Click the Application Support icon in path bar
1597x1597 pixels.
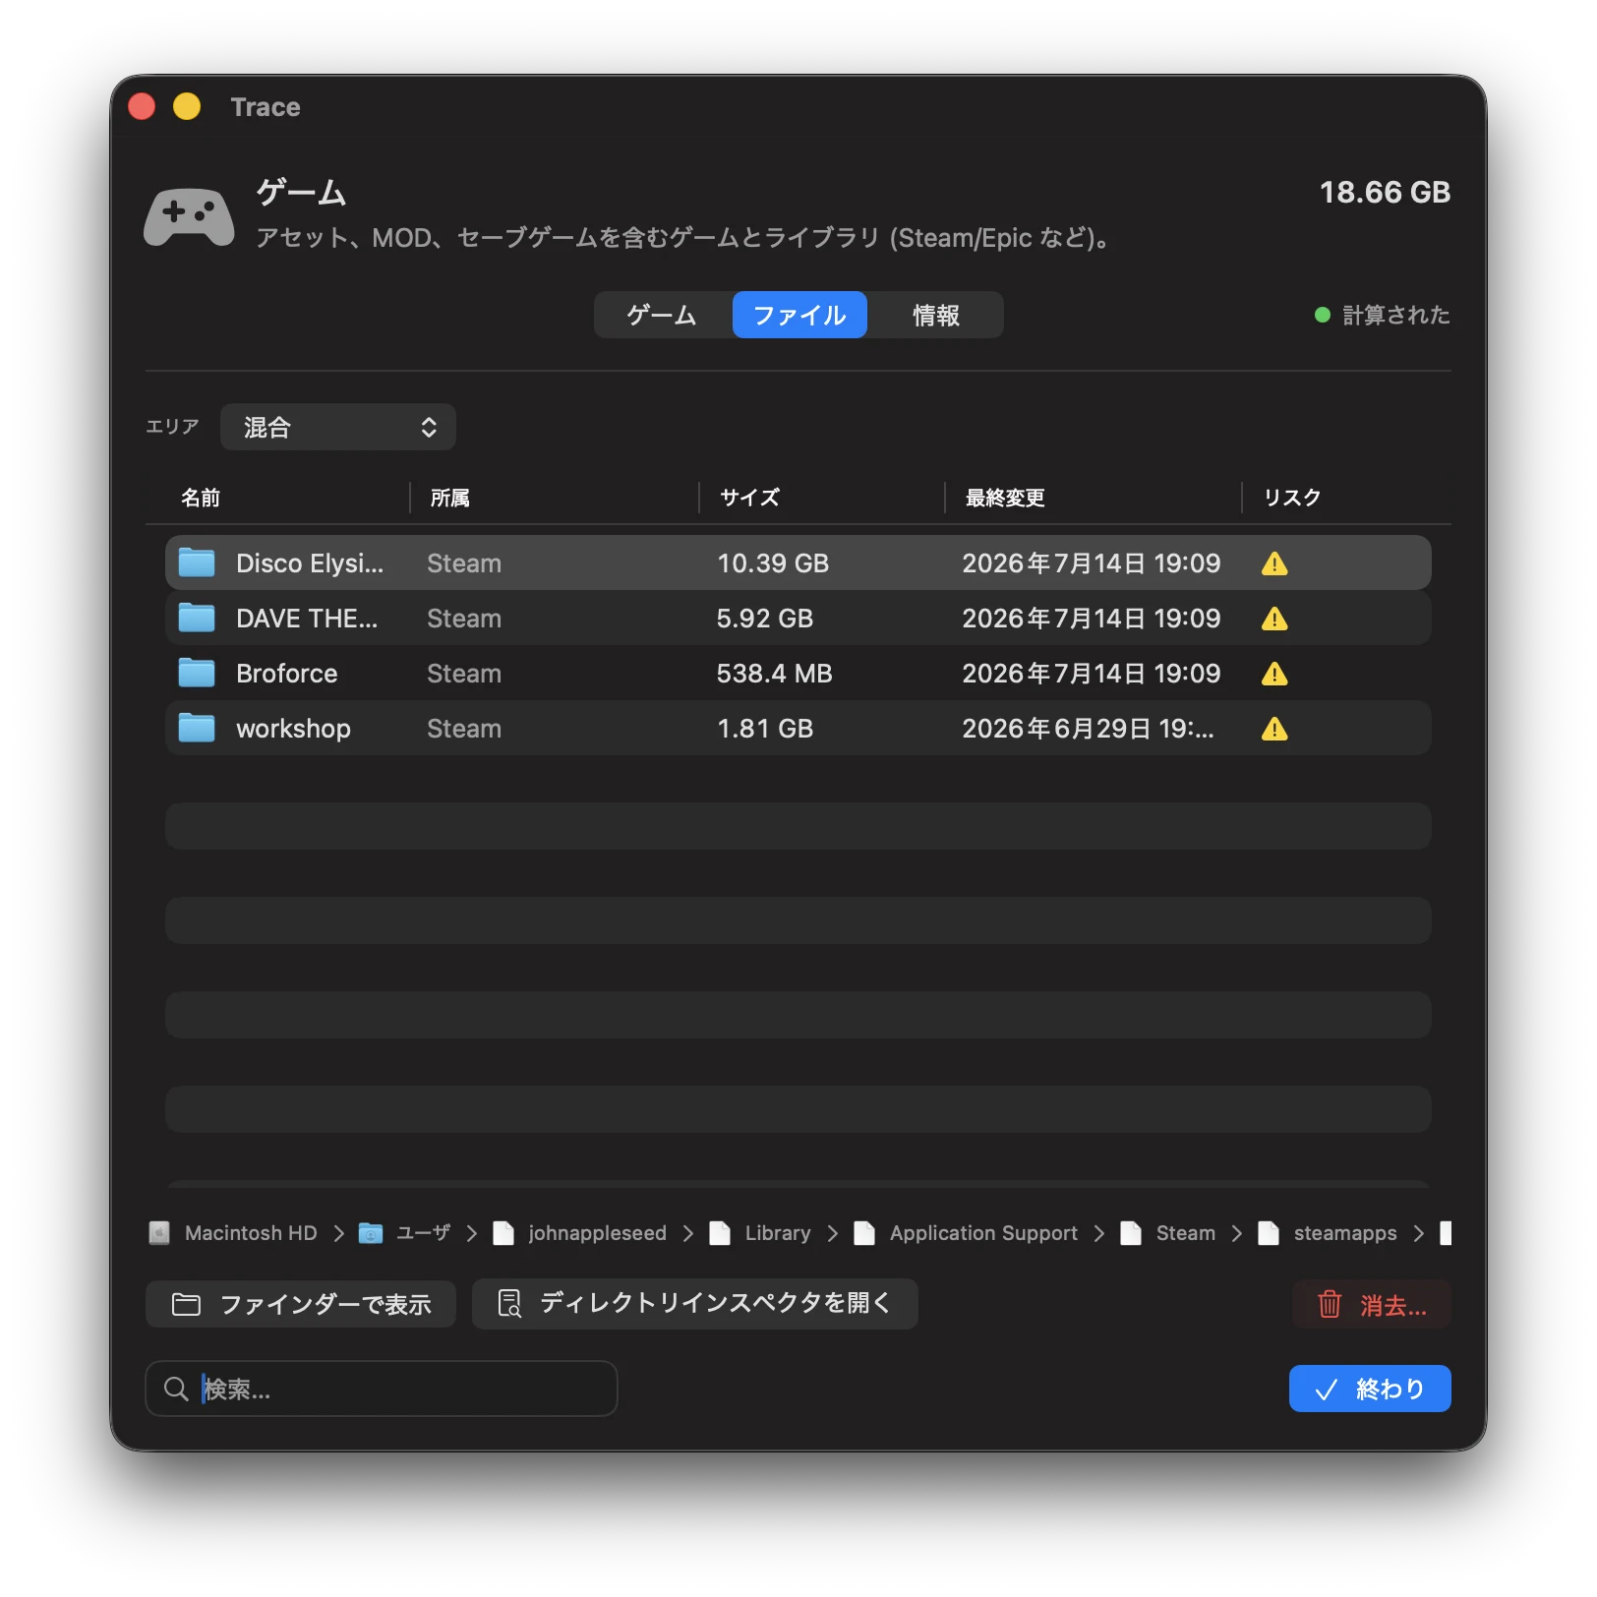[x=864, y=1233]
